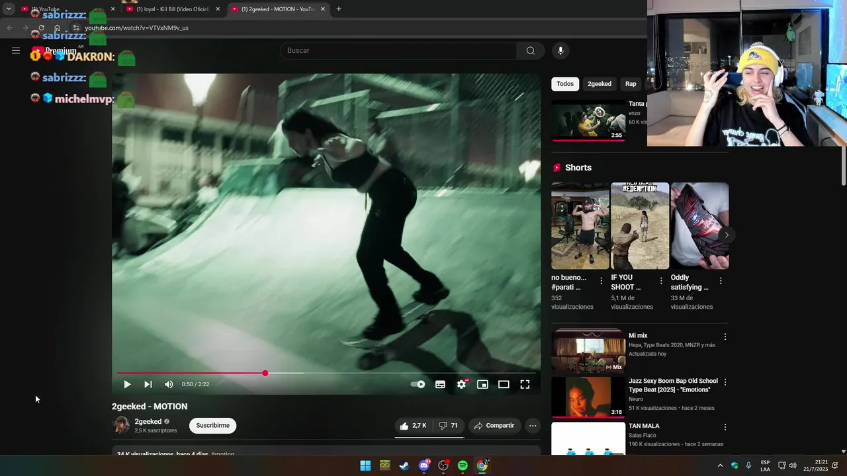Subscribe with the Suscribirme button

click(212, 426)
